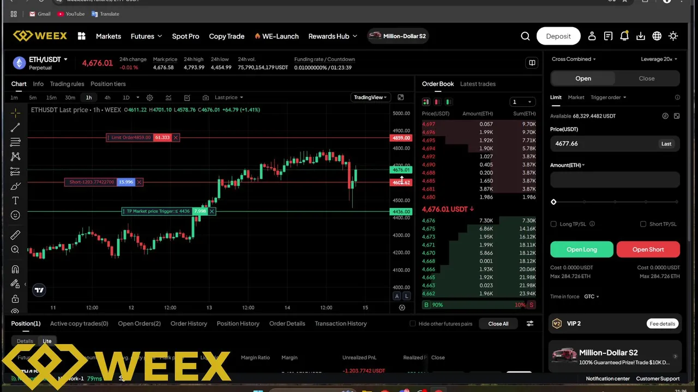
Task: Open the language globe icon
Action: point(657,36)
